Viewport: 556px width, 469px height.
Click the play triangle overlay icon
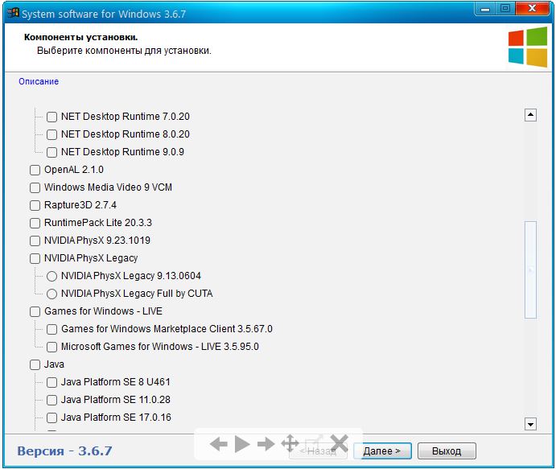click(242, 443)
